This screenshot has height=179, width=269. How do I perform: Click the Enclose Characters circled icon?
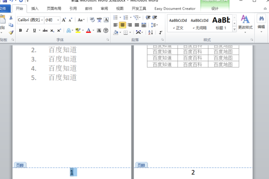(106, 30)
